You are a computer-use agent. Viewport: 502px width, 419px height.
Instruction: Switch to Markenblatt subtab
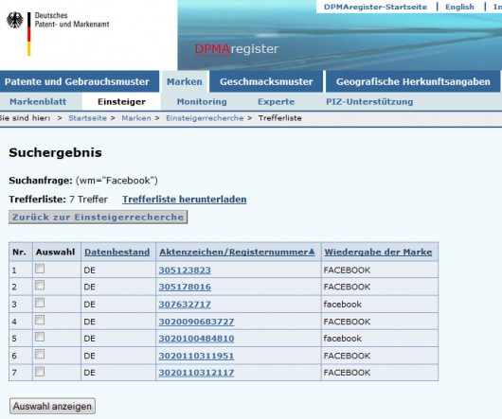(38, 101)
